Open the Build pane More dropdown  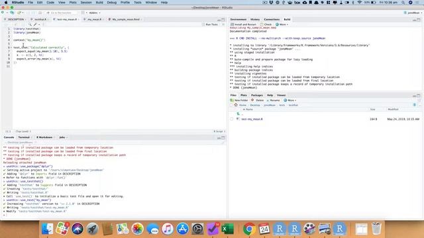point(282,24)
